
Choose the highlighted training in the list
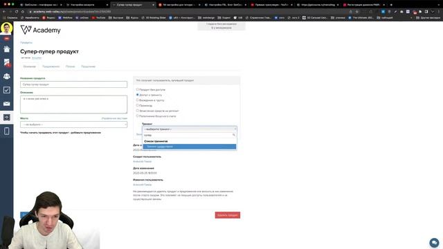coord(190,147)
